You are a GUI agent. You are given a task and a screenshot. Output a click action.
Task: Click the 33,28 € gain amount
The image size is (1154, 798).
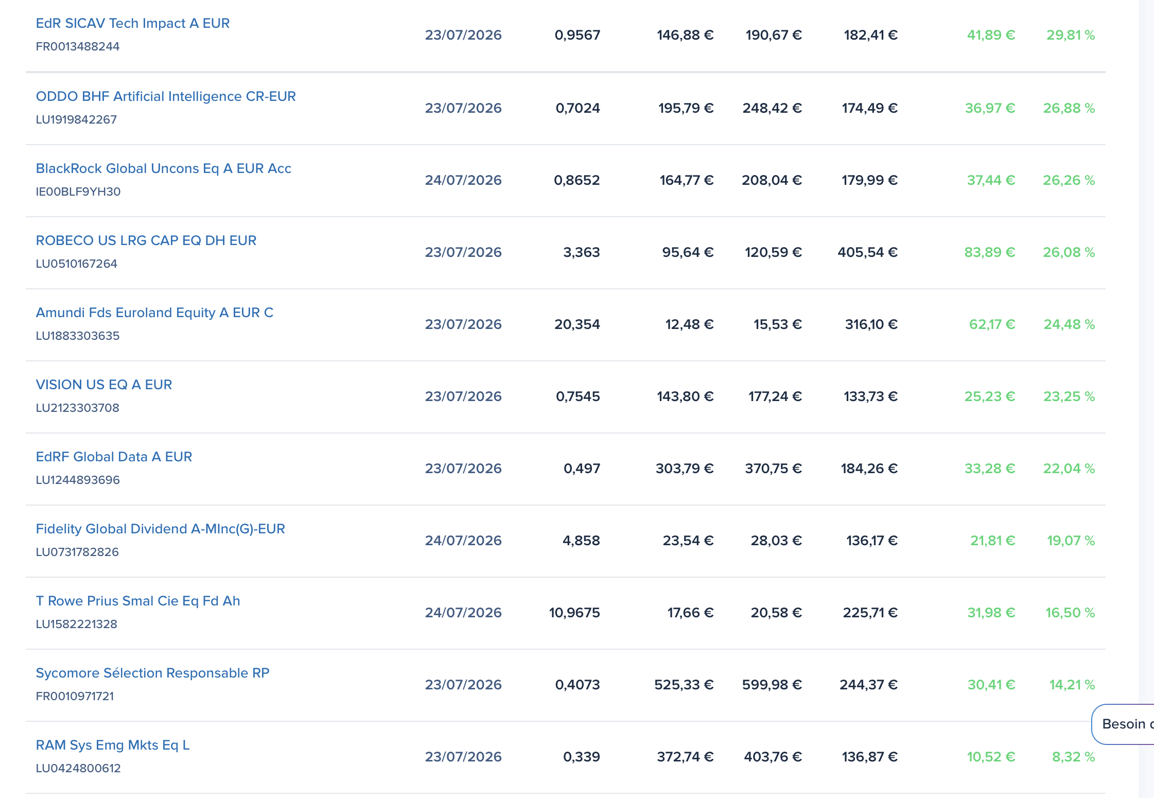click(990, 469)
